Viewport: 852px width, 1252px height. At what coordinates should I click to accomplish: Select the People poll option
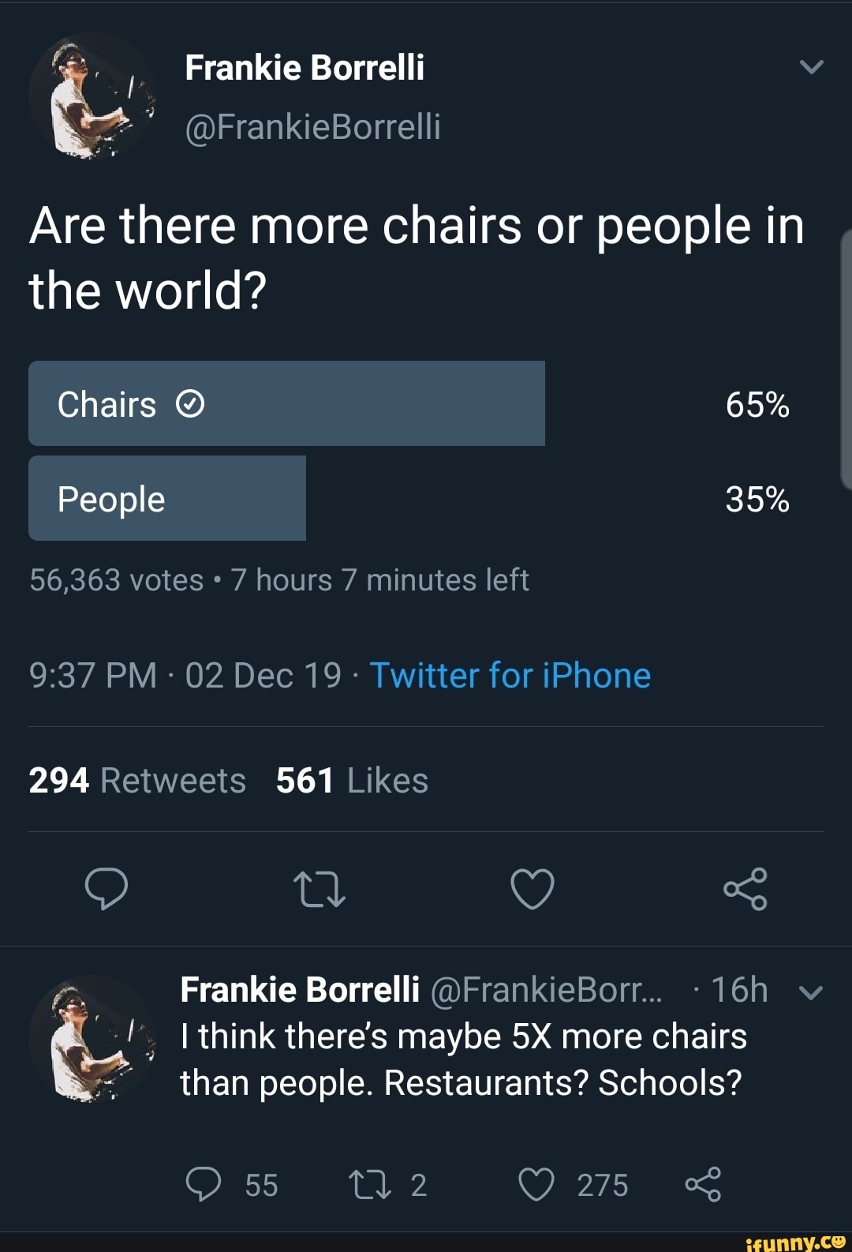pos(167,497)
